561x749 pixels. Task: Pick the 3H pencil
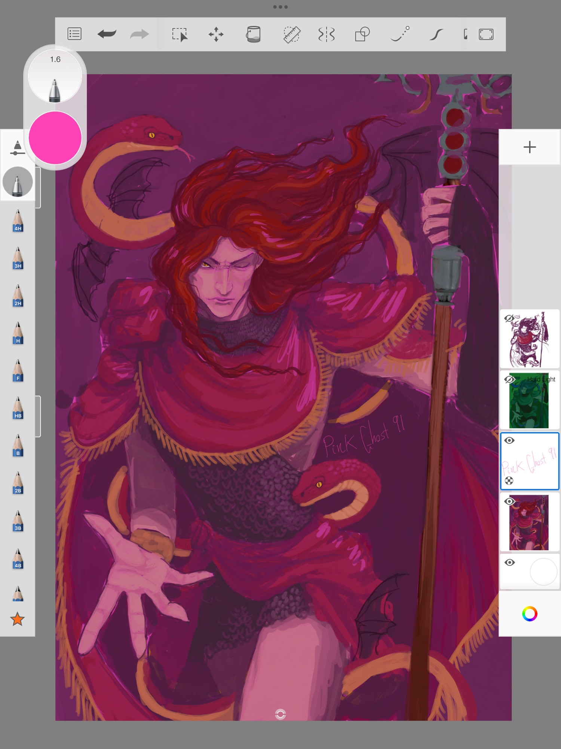pyautogui.click(x=18, y=258)
